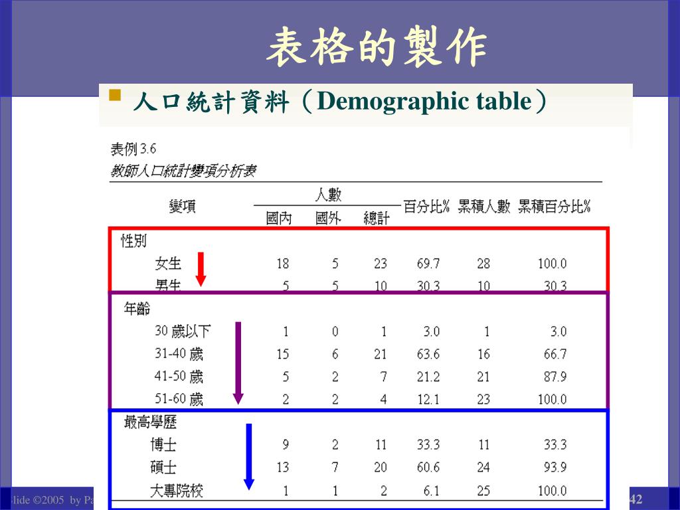Click the 變項 column header
Image resolution: width=680 pixels, height=510 pixels.
pyautogui.click(x=183, y=206)
